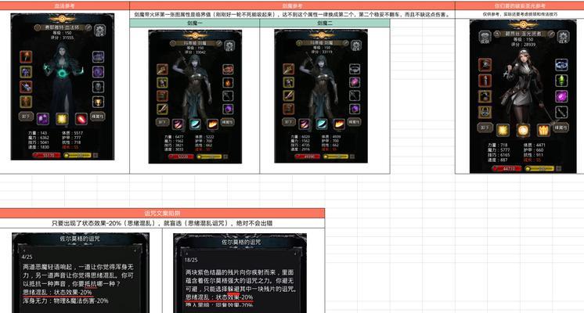584x313 pixels.
Task: Click the red 52220 health bar
Action: click(181, 156)
